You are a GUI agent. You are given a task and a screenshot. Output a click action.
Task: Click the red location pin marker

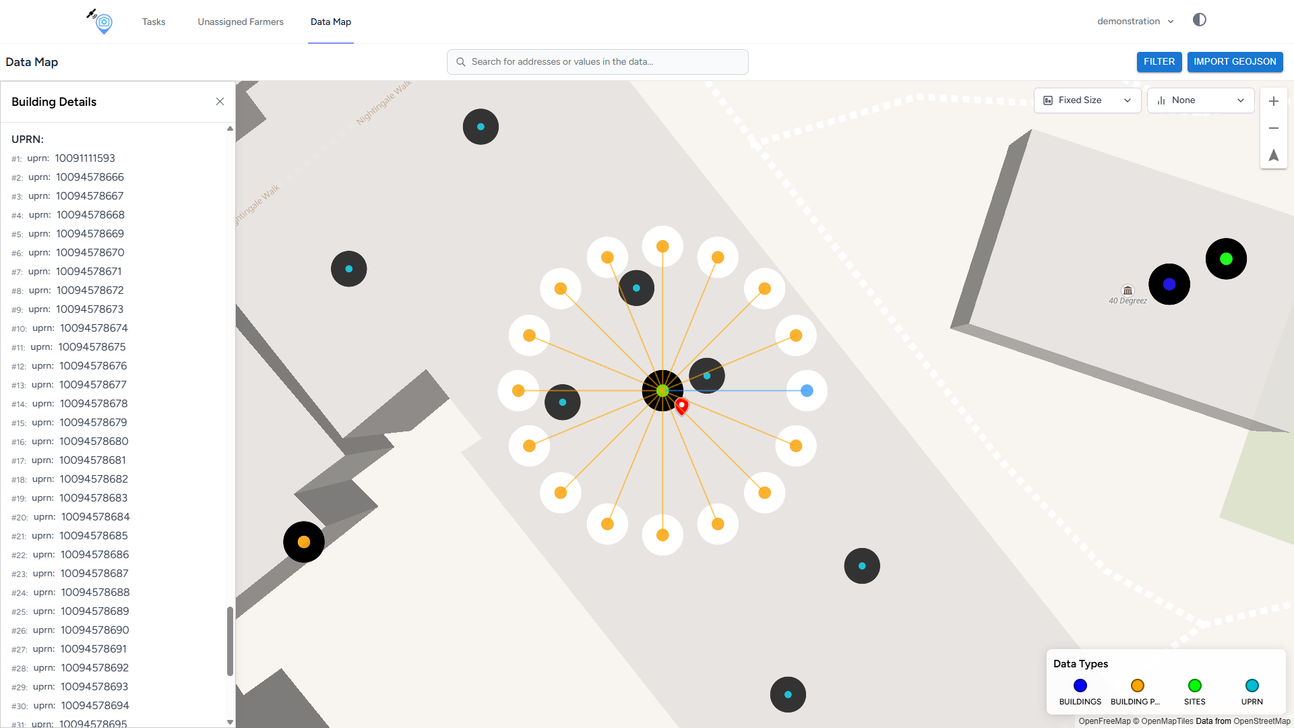coord(681,406)
